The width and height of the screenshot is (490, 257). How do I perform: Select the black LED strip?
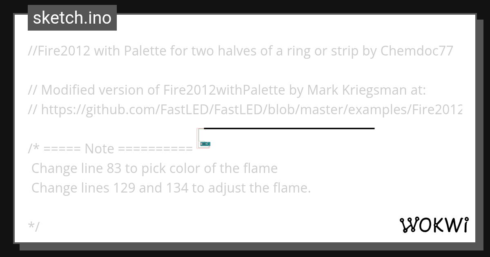coord(289,128)
